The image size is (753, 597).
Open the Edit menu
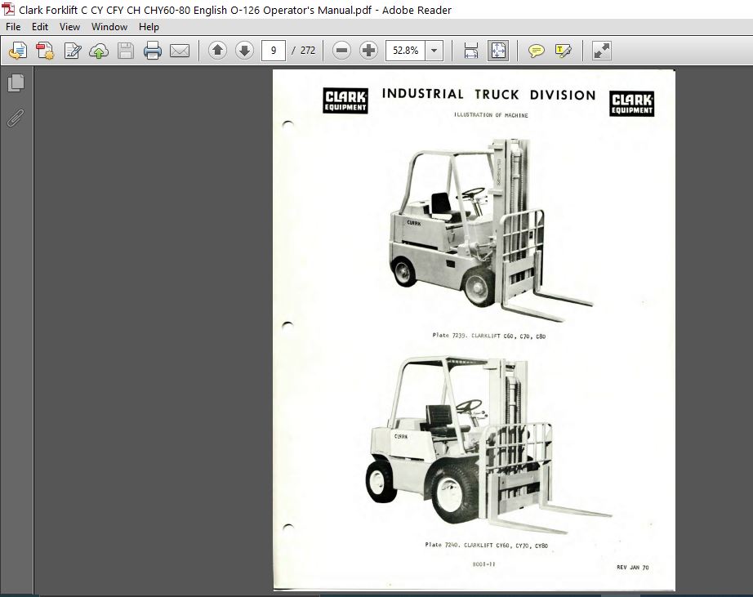coord(40,27)
